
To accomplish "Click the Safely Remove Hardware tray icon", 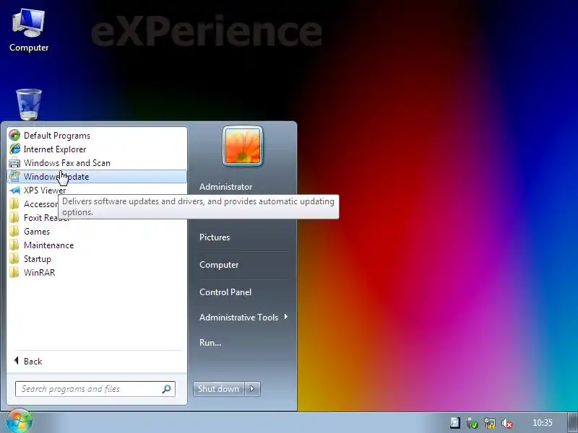I will [473, 423].
